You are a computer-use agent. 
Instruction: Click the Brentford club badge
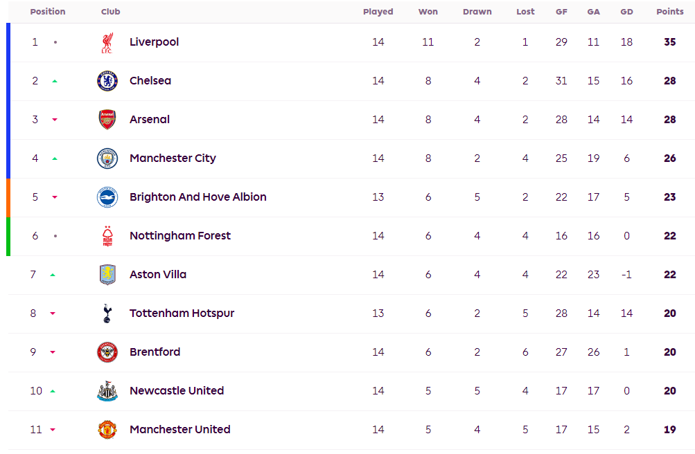[107, 352]
